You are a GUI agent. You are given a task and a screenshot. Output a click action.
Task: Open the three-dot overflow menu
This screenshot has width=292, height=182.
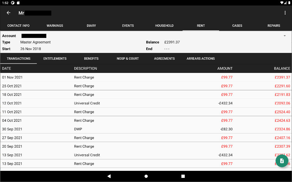coord(285,13)
